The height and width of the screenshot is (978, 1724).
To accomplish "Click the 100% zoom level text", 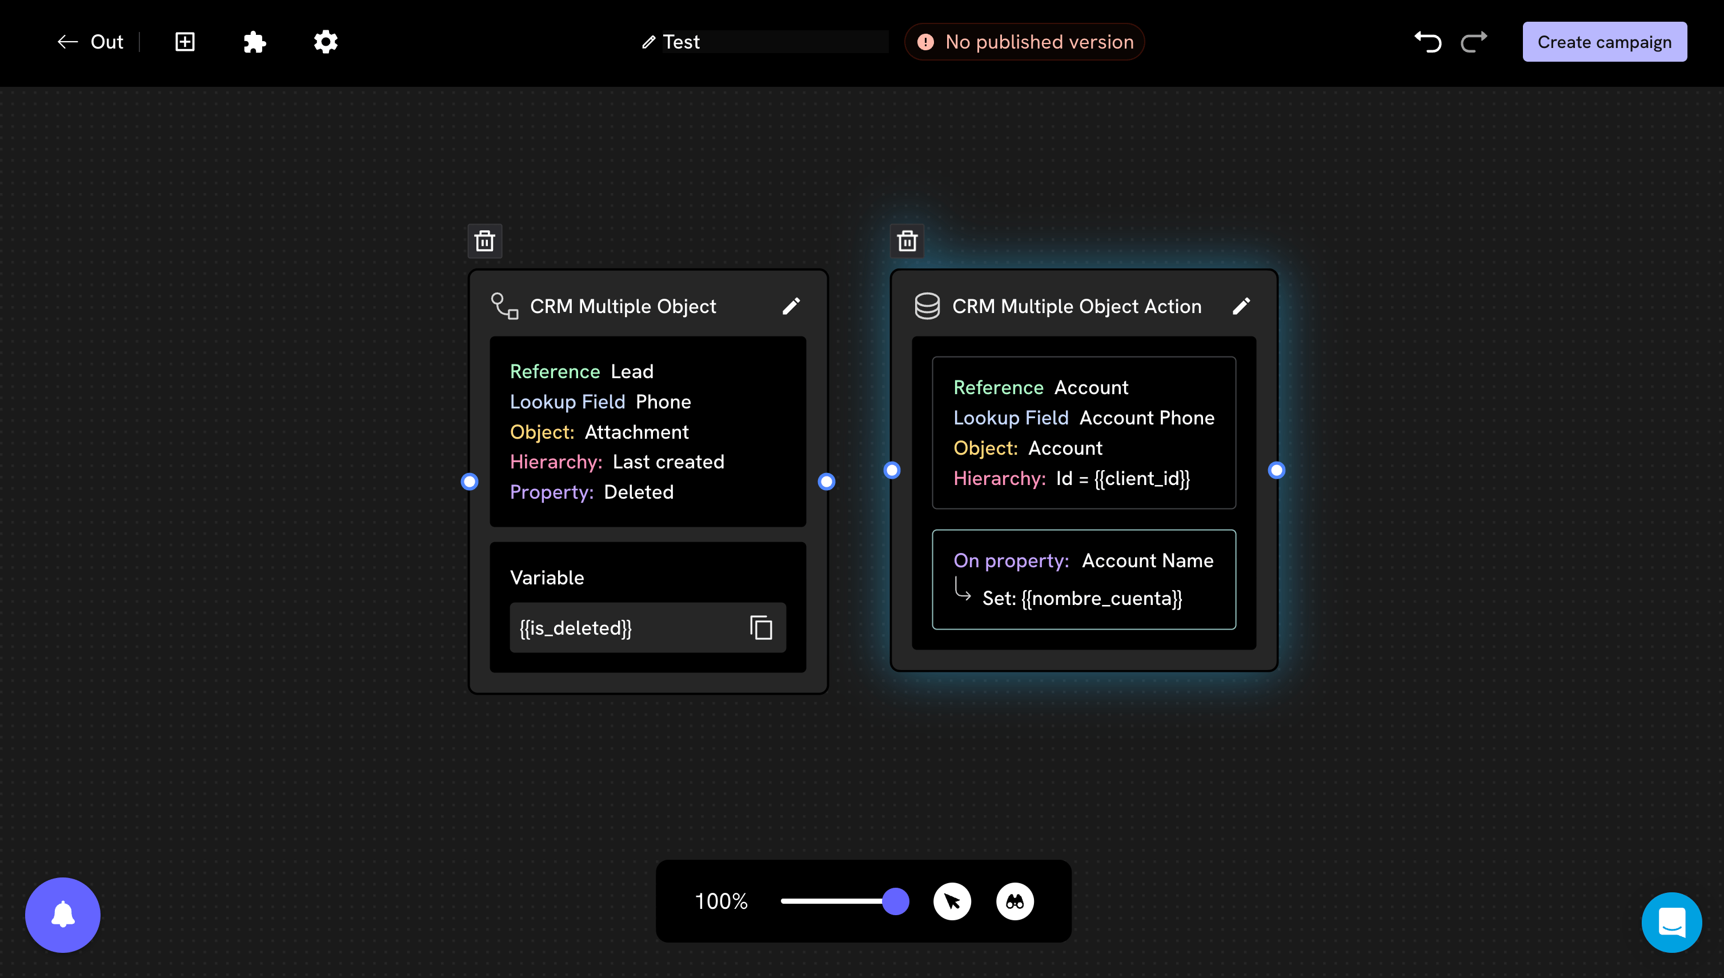I will (x=721, y=901).
